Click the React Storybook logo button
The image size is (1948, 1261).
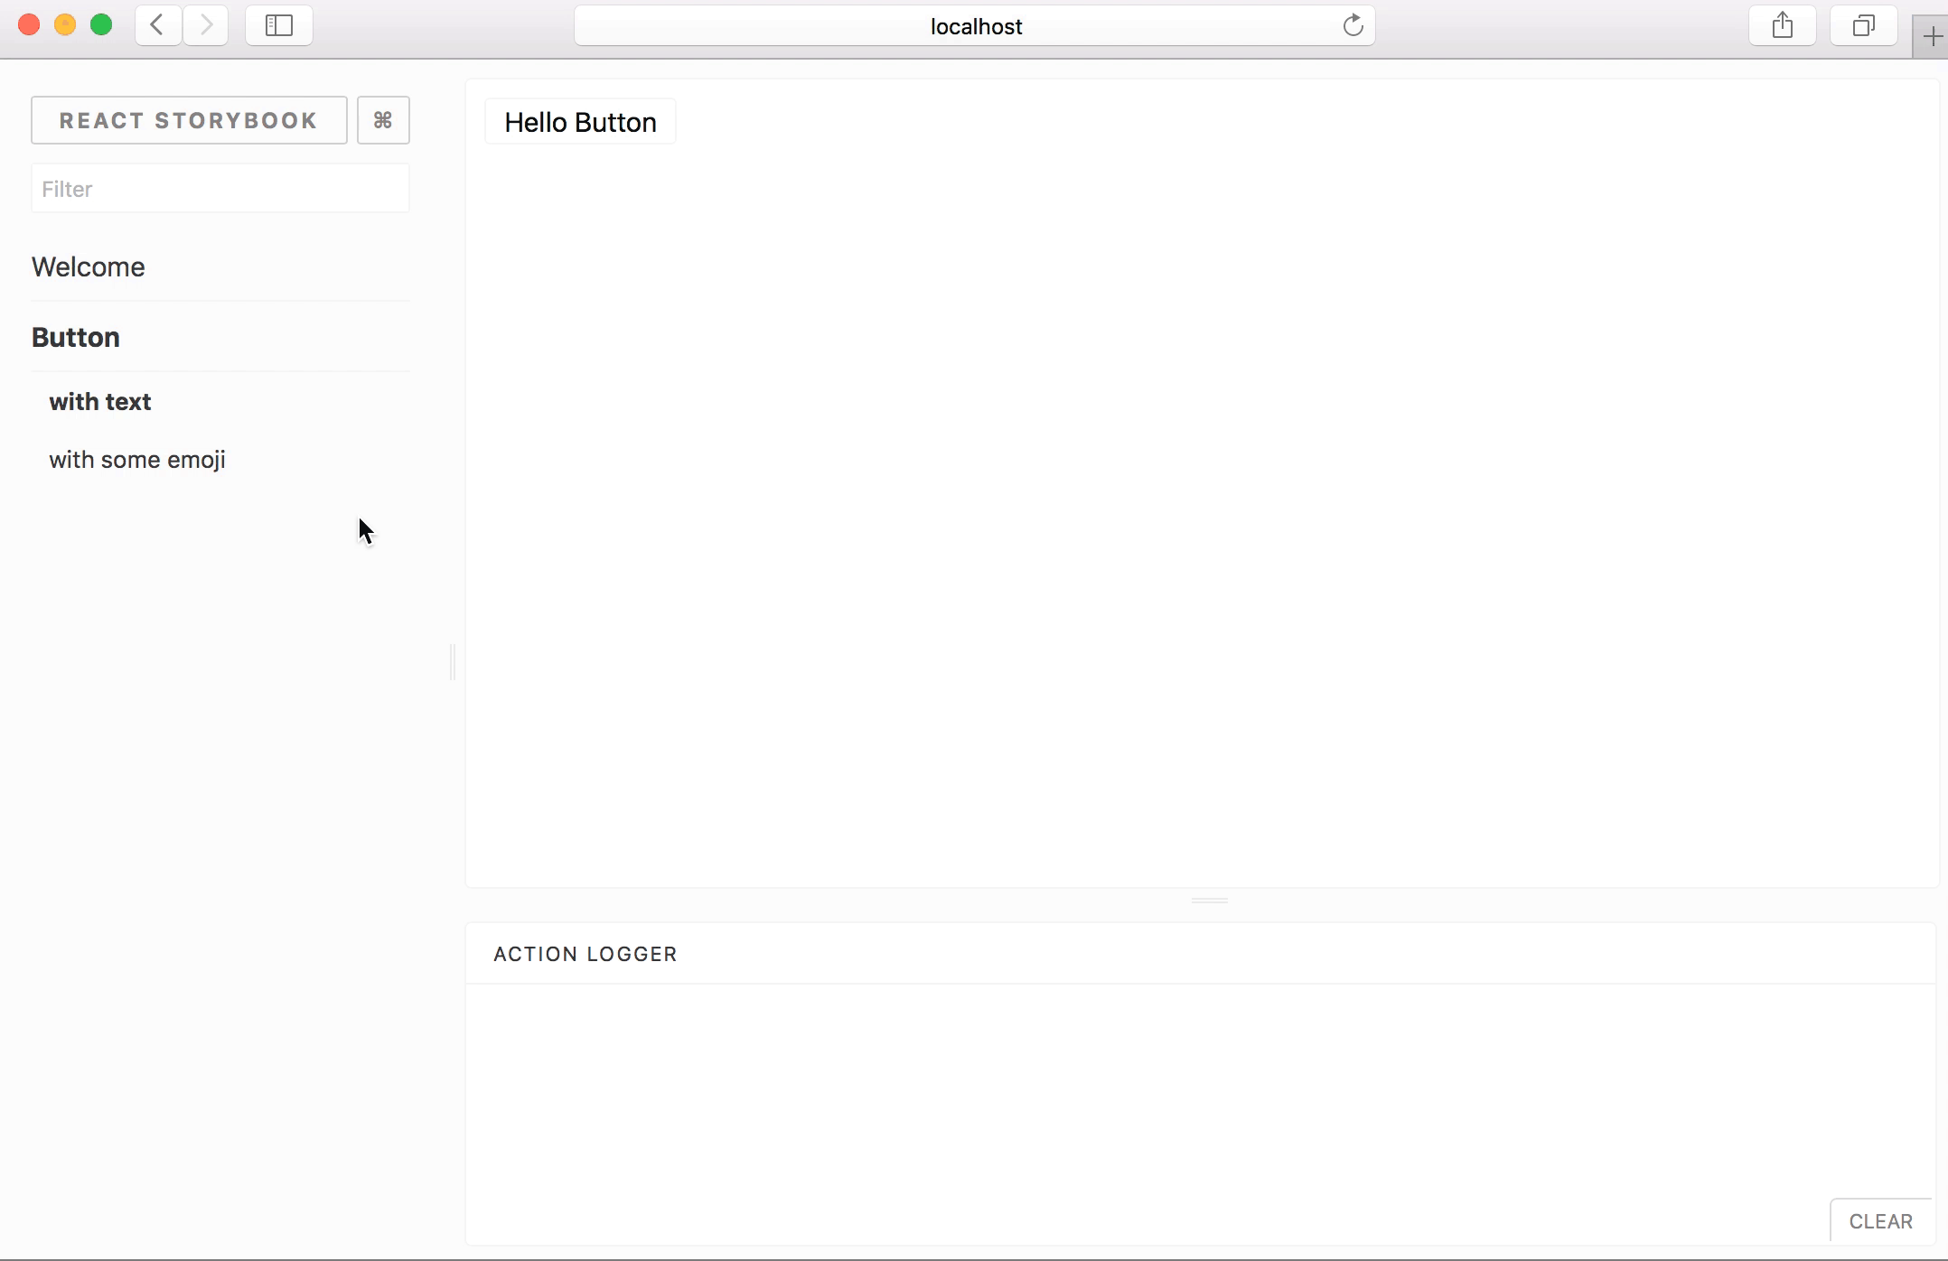189,121
